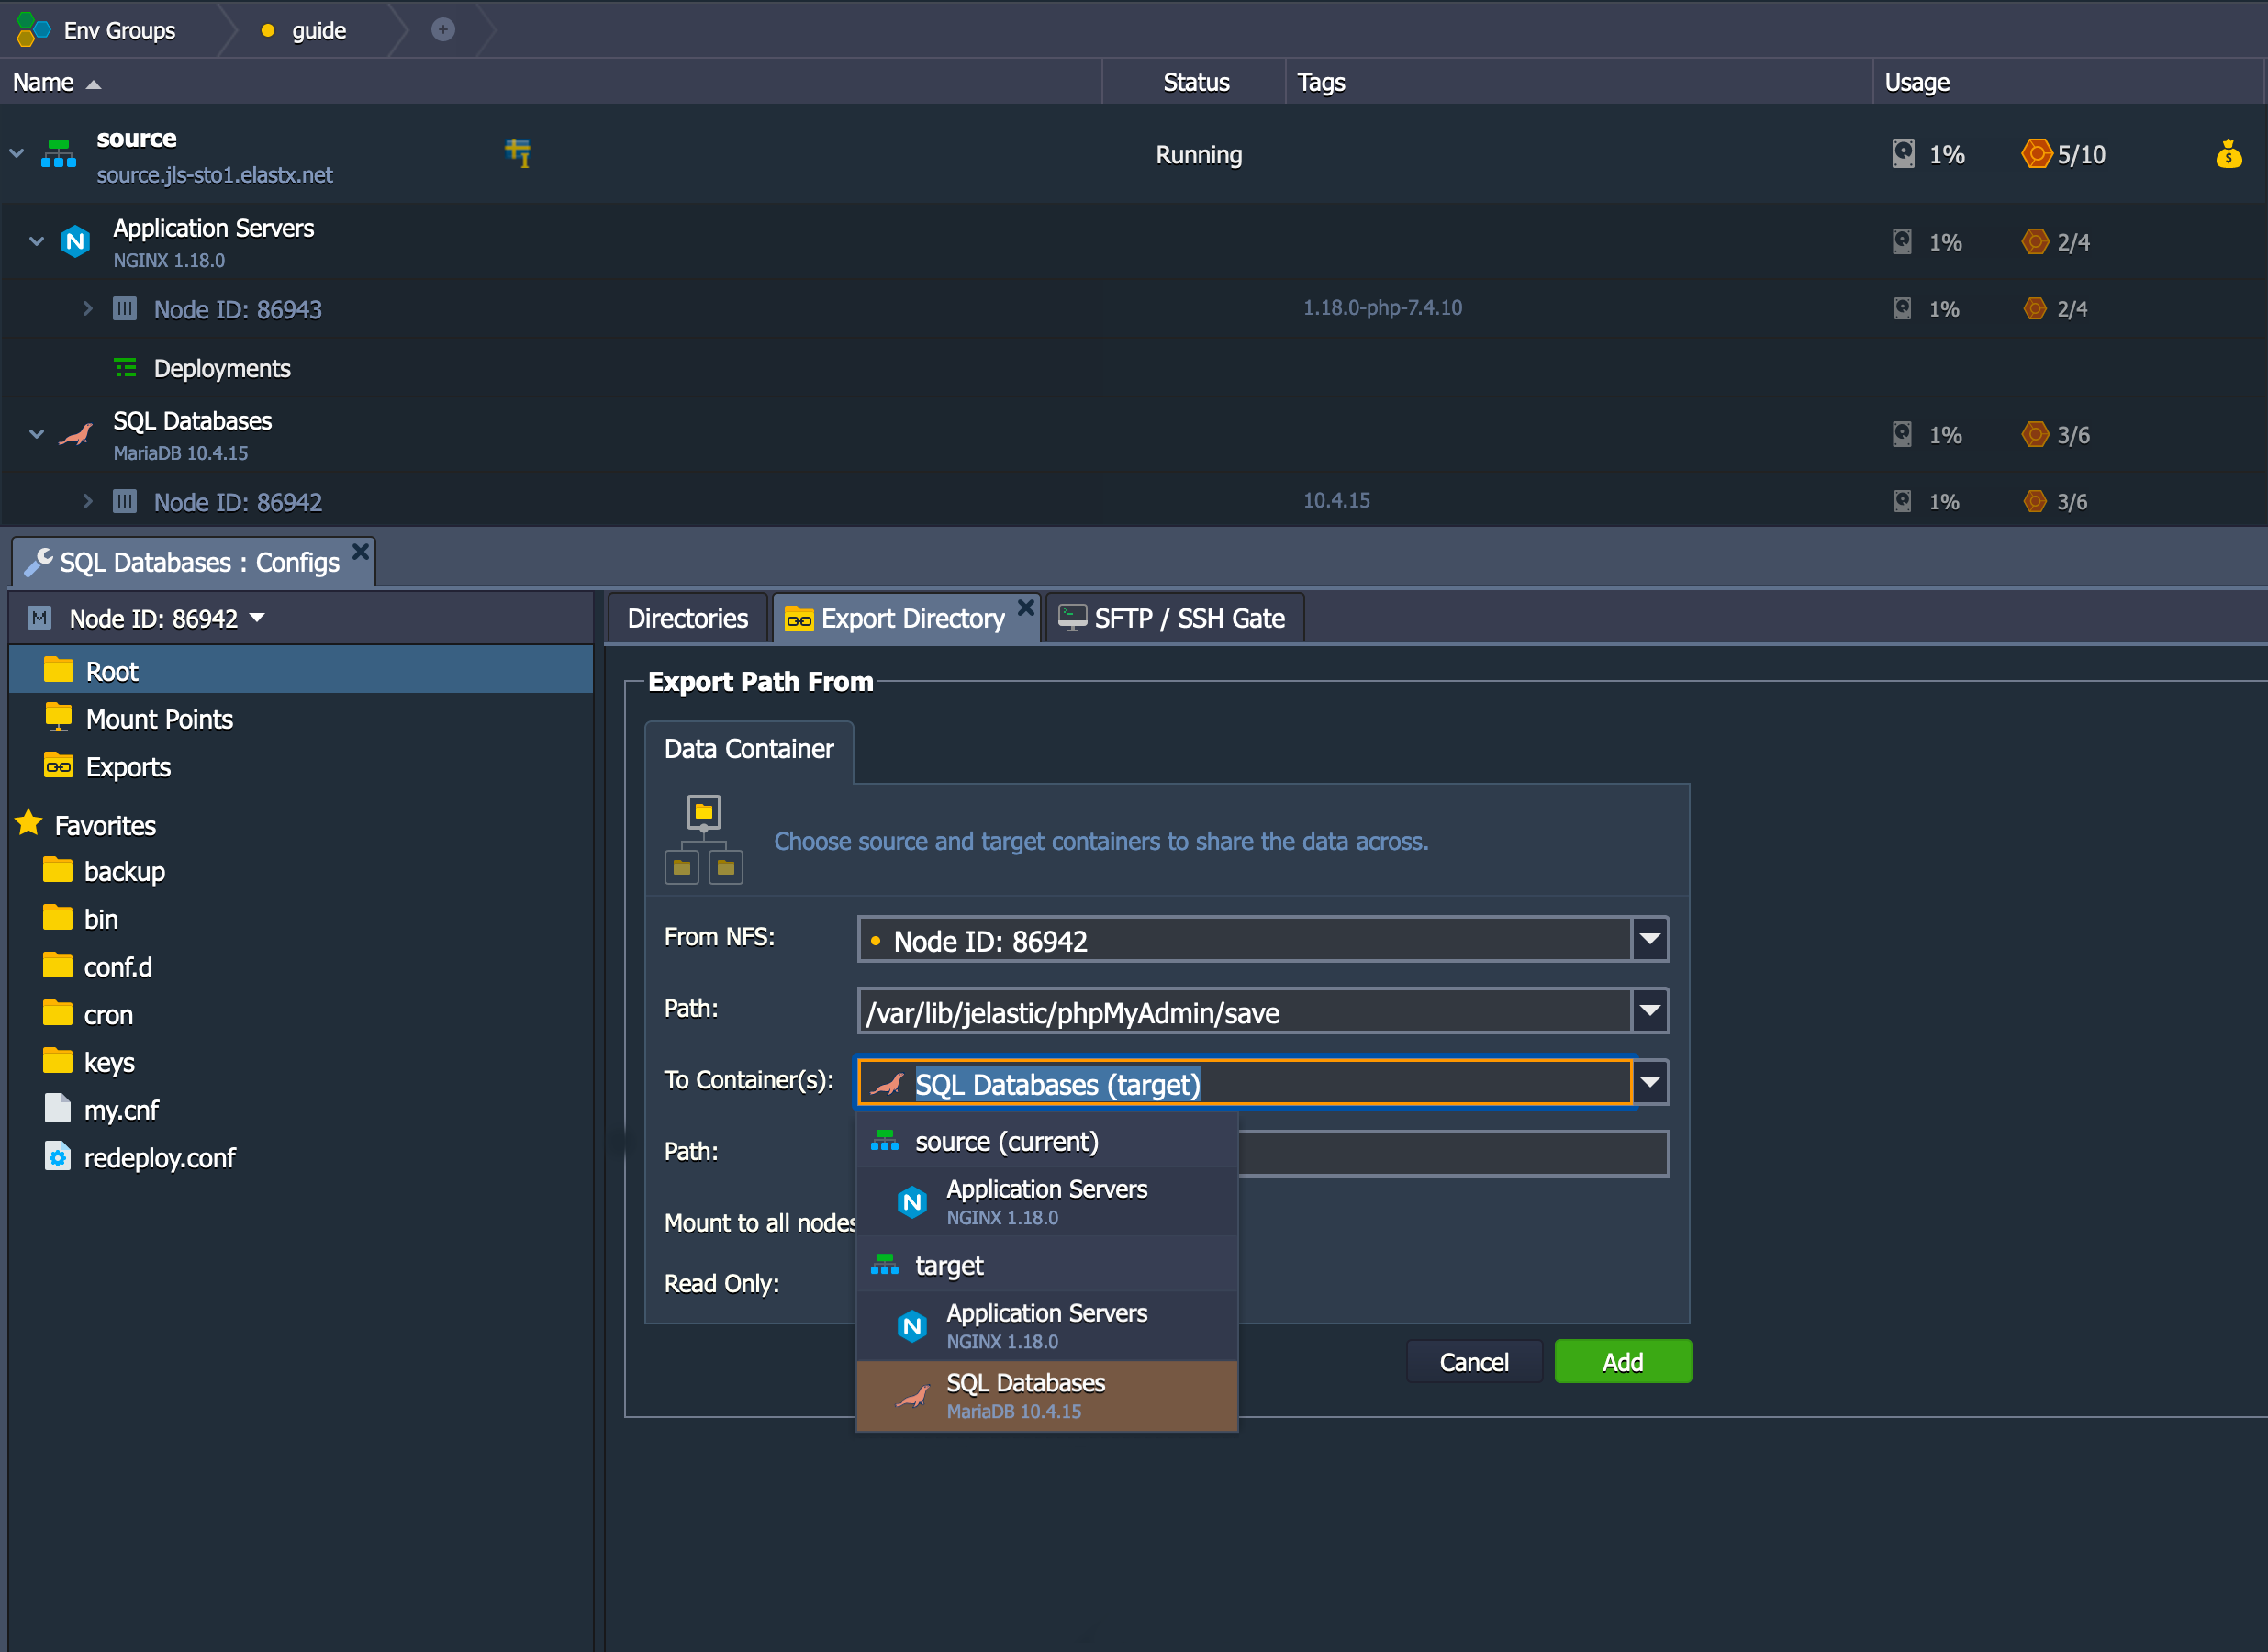Close the Export Directory tab
The image size is (2268, 1652).
pyautogui.click(x=1025, y=607)
